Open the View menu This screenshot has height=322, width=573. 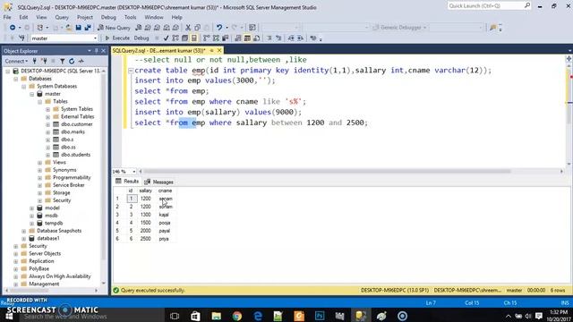point(41,17)
